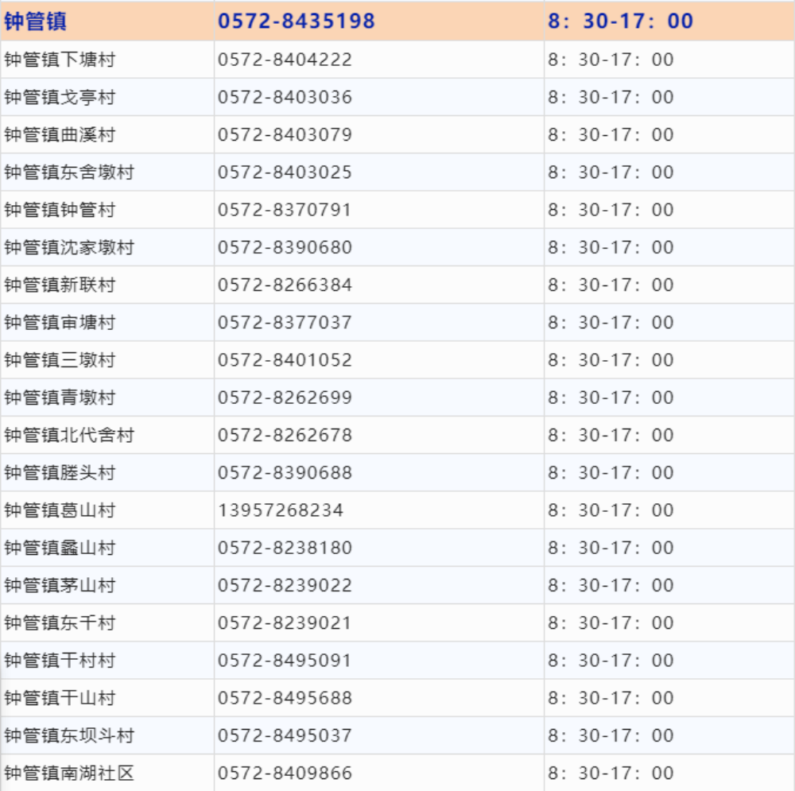Image resolution: width=795 pixels, height=791 pixels.
Task: Click phone number 0572-8495688
Action: pyautogui.click(x=285, y=698)
